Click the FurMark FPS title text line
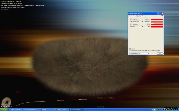 (x=11, y=2)
